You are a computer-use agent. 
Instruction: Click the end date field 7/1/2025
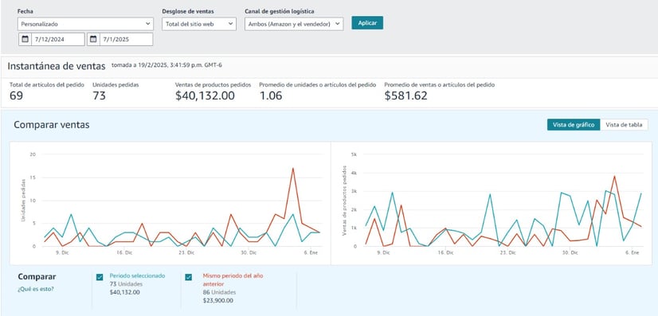(126, 39)
